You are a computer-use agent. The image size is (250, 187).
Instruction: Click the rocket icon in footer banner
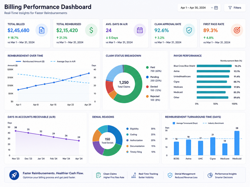coord(14,175)
